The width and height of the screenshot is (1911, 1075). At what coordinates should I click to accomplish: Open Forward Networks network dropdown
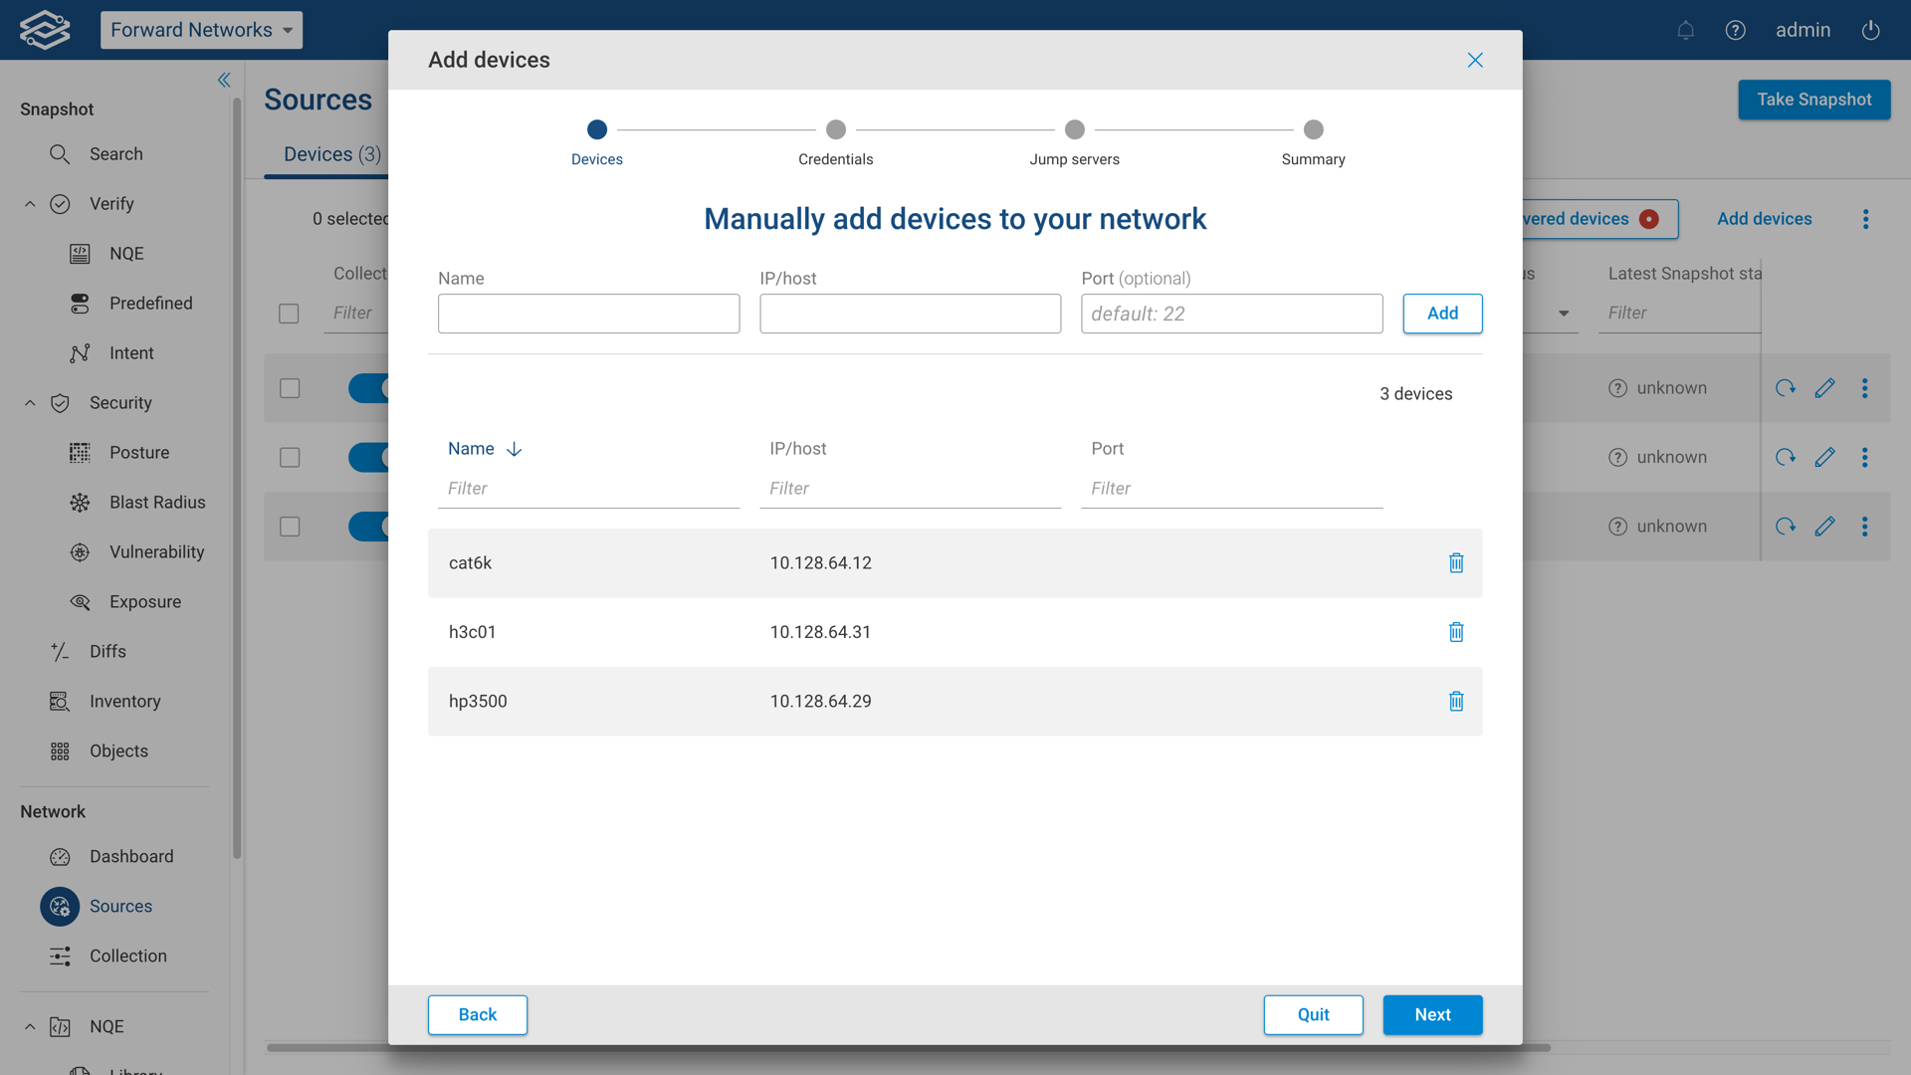point(201,30)
